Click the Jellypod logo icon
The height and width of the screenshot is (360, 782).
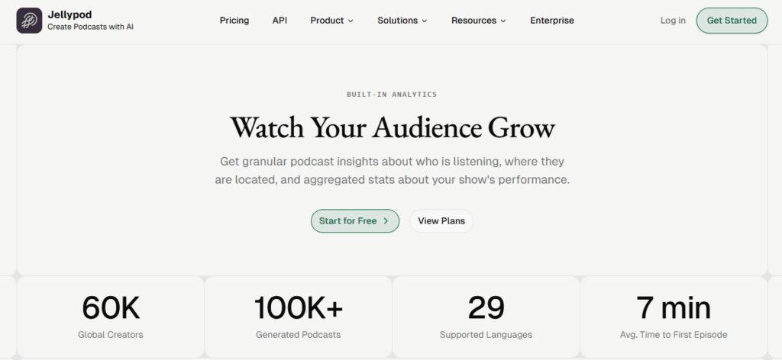coord(29,21)
